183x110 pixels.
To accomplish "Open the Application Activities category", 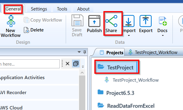I will point(39,77).
